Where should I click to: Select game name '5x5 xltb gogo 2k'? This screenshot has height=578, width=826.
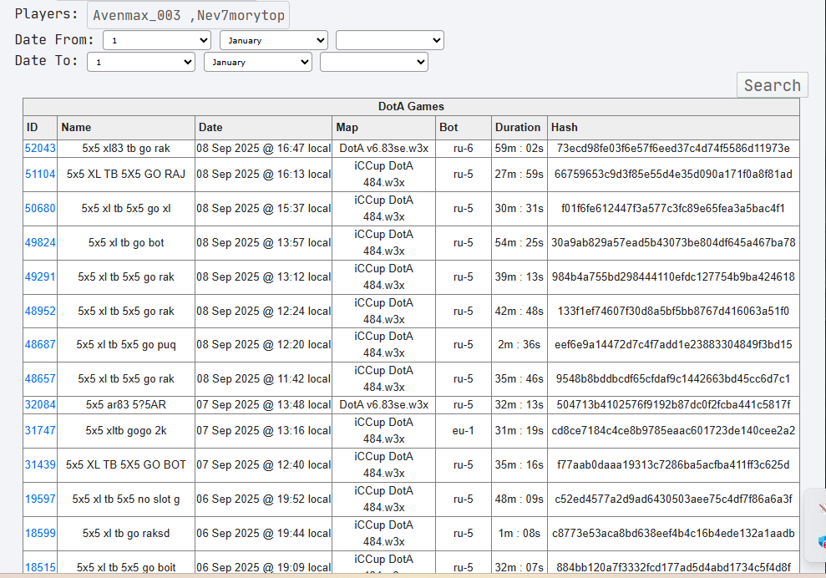(126, 430)
